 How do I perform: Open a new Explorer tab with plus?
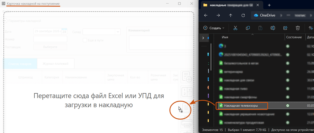coord(269,5)
